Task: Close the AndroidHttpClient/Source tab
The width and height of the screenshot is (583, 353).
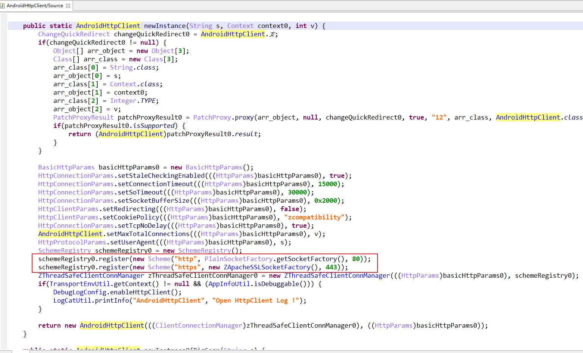Action: pyautogui.click(x=68, y=6)
